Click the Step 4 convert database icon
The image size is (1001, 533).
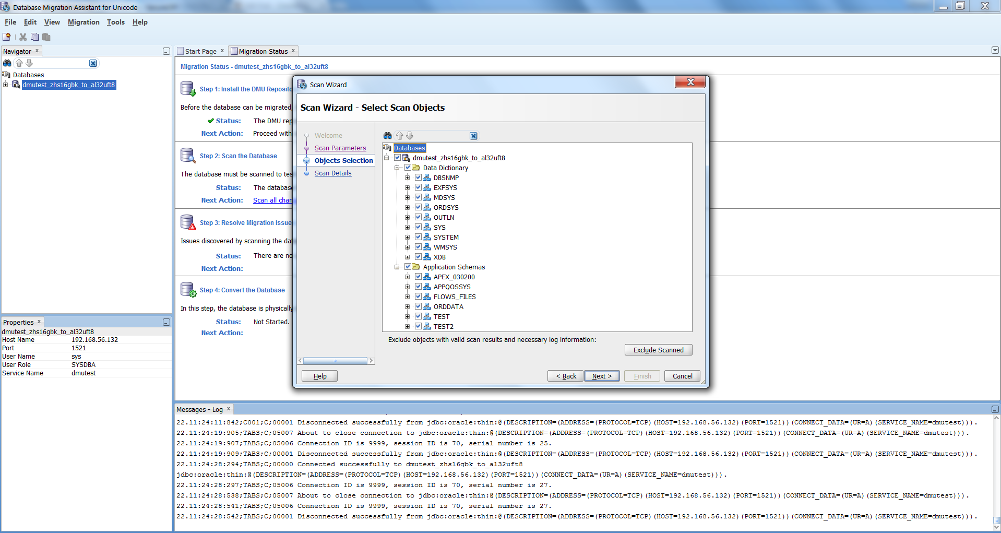tap(188, 290)
